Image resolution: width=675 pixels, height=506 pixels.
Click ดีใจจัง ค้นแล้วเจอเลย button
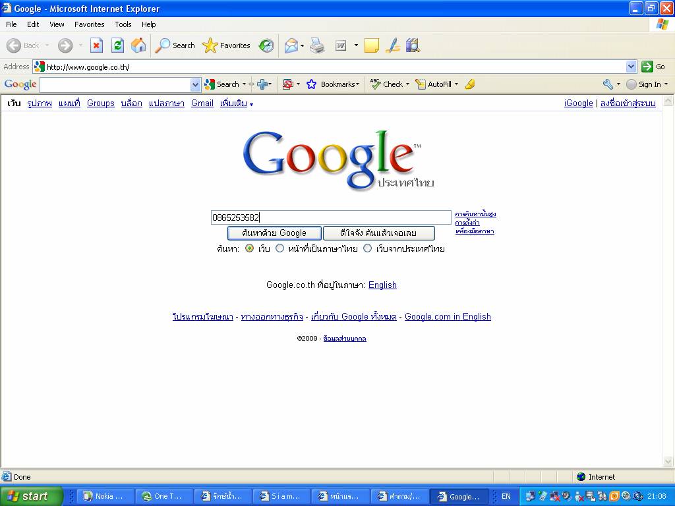(378, 233)
